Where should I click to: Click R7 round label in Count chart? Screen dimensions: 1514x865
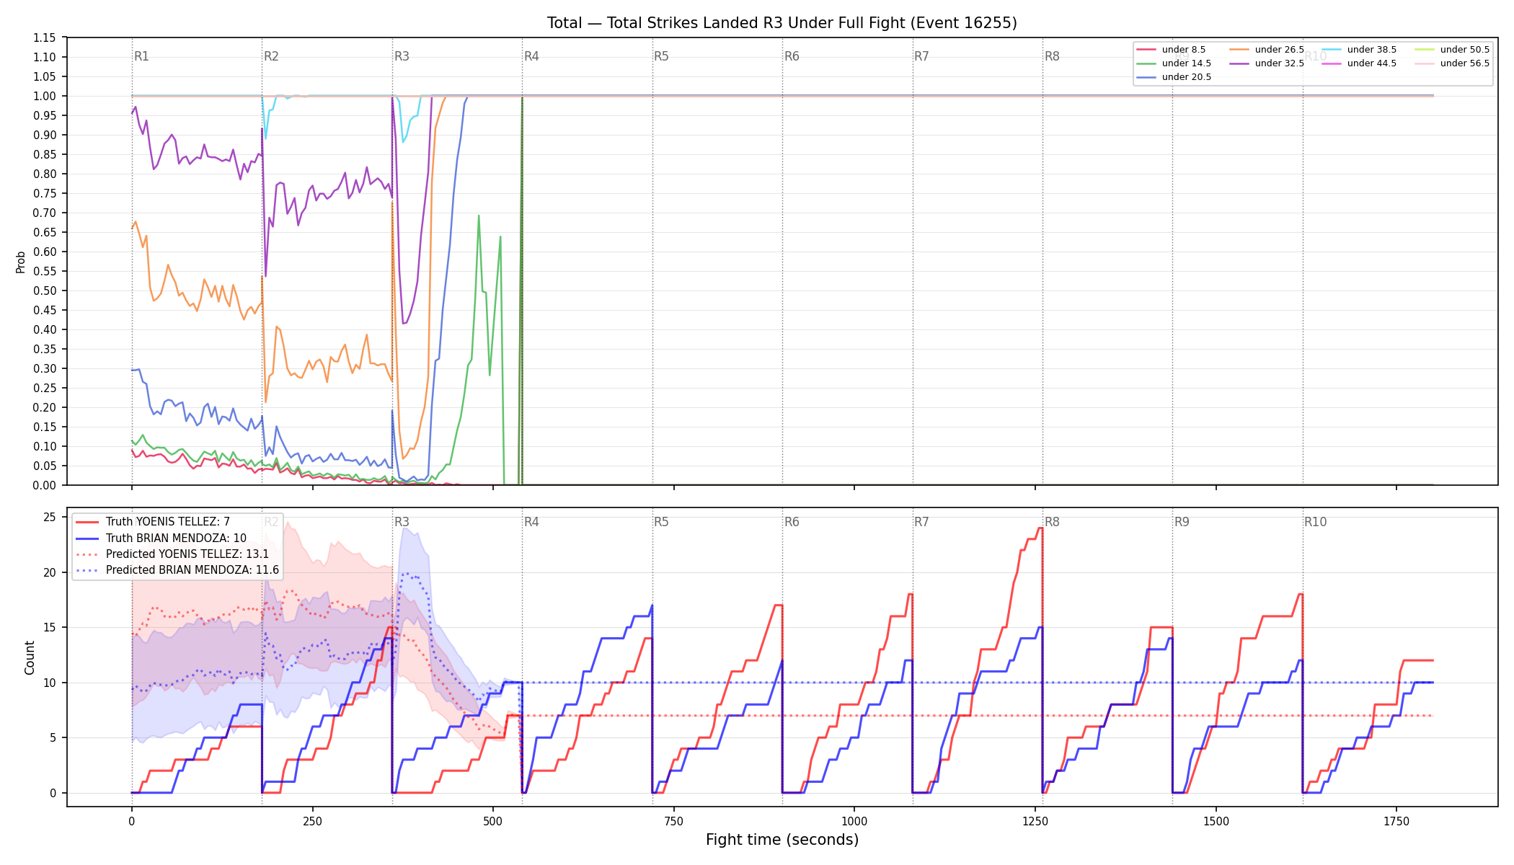click(x=922, y=522)
